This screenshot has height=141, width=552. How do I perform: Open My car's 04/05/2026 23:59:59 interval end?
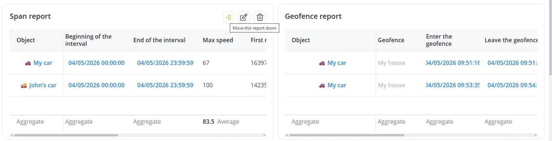coord(165,63)
